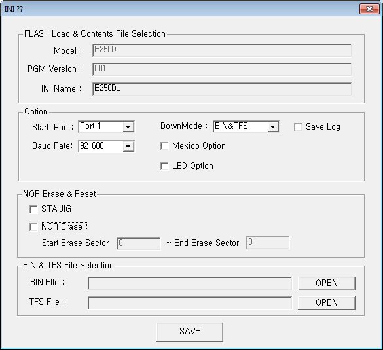Viewport: 383px width, 350px height.
Task: Click the 'INI Name :' label
Action: (61, 88)
